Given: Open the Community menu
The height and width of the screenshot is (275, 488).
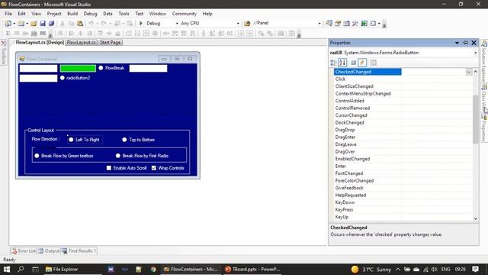Looking at the screenshot, I should (185, 14).
